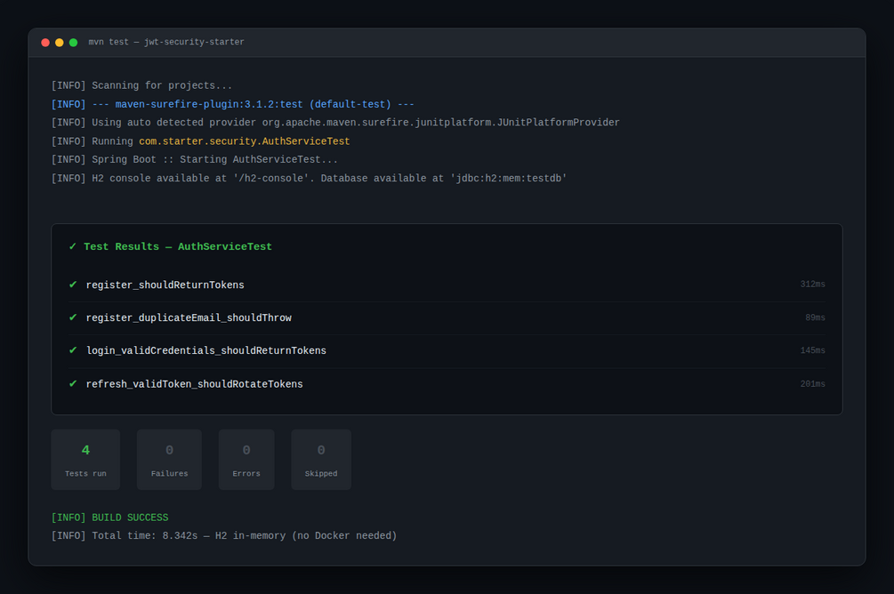Screen dimensions: 894x594
Task: Click the 'Tests run' summary card
Action: coord(85,460)
